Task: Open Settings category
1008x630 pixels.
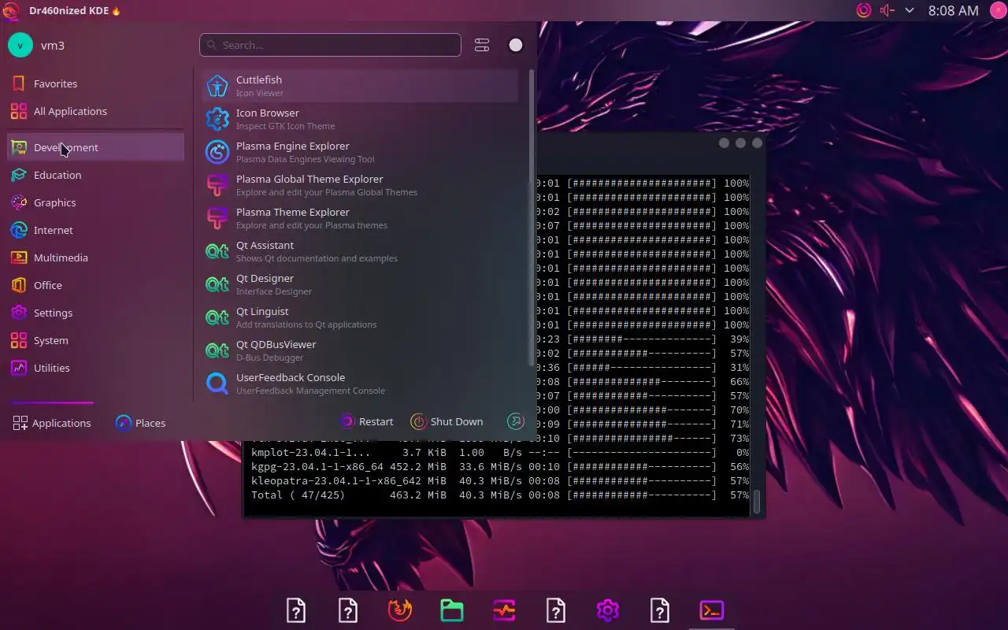Action: pos(95,313)
